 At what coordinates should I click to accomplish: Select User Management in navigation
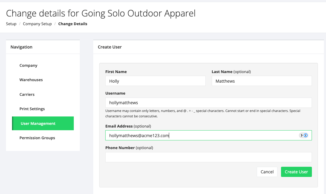[43, 123]
